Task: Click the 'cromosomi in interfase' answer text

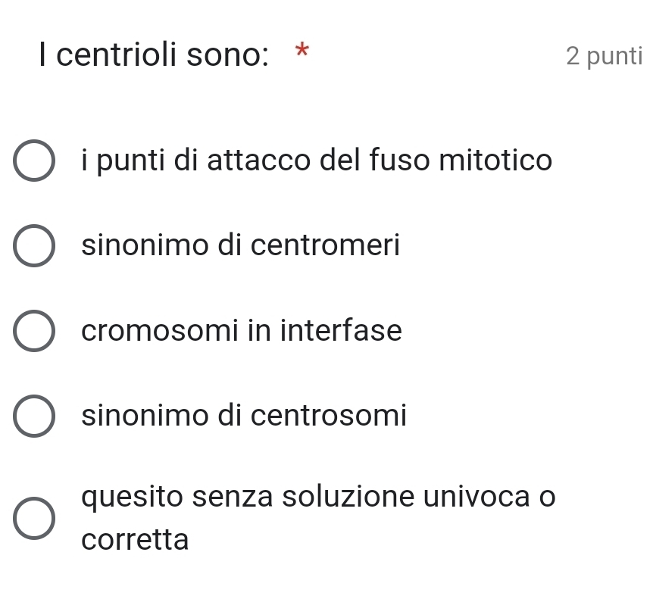Action: pyautogui.click(x=242, y=331)
